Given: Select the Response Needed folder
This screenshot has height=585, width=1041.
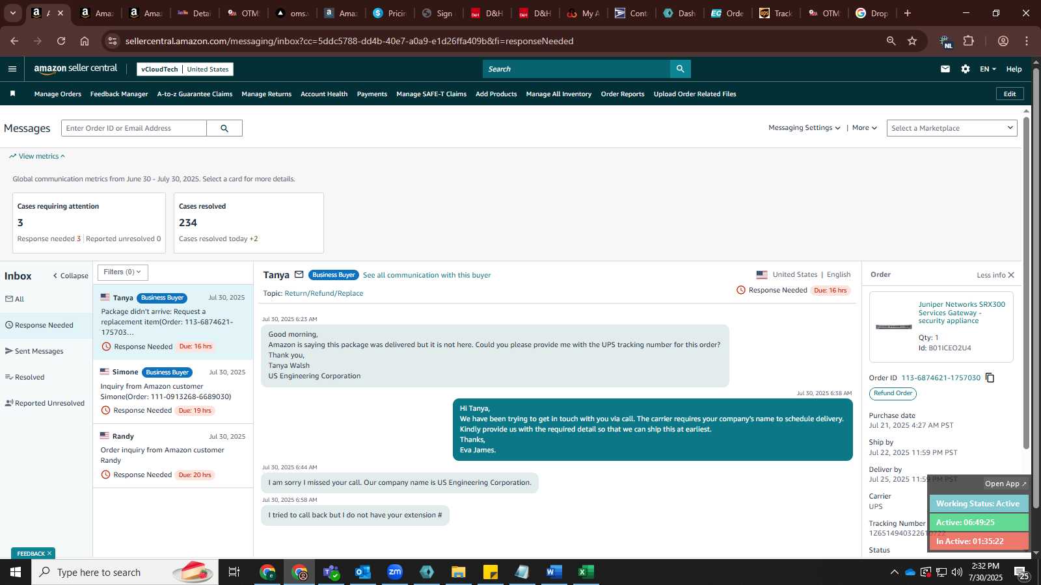Looking at the screenshot, I should point(40,325).
